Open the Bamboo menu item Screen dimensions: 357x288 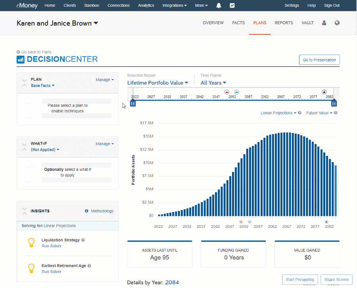[92, 6]
